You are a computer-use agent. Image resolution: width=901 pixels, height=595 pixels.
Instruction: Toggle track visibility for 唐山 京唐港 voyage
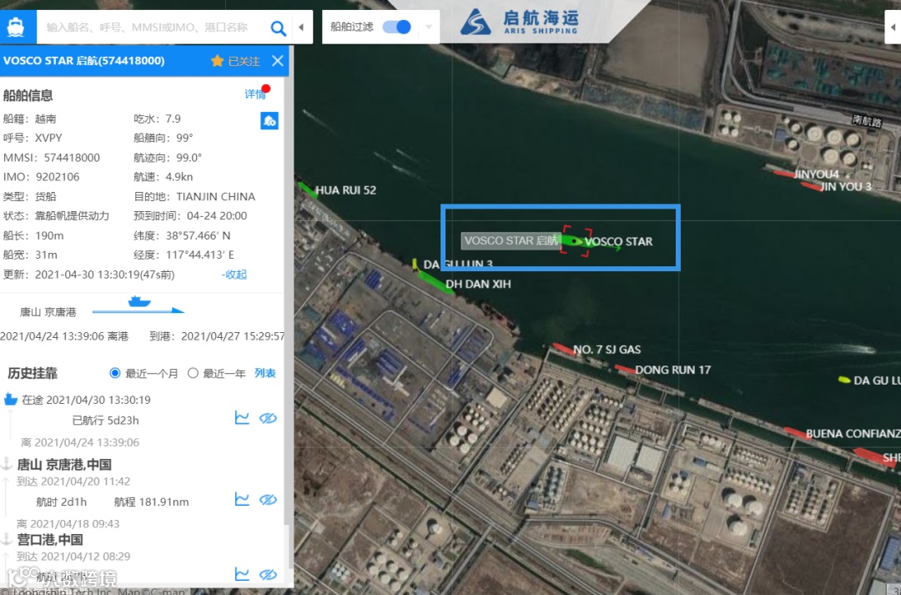coord(268,499)
